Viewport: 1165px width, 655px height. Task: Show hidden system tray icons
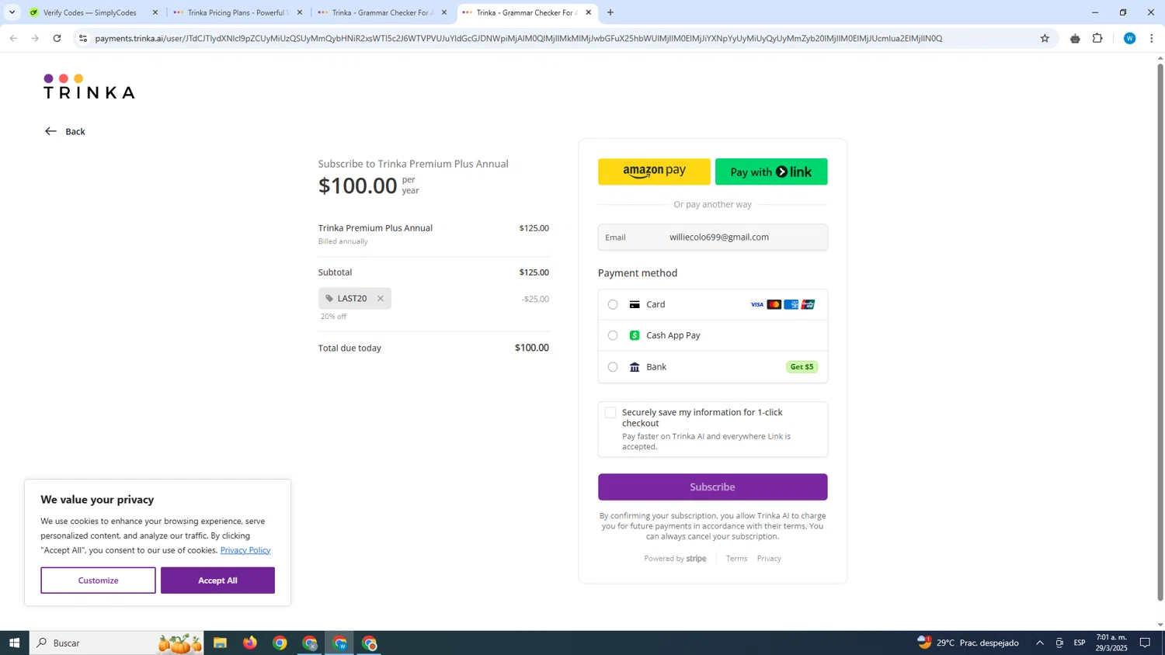pos(1039,643)
